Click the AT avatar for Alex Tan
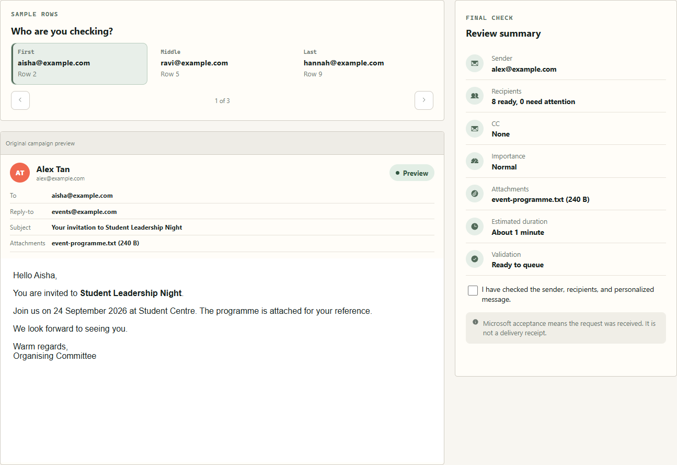677x465 pixels. click(20, 173)
